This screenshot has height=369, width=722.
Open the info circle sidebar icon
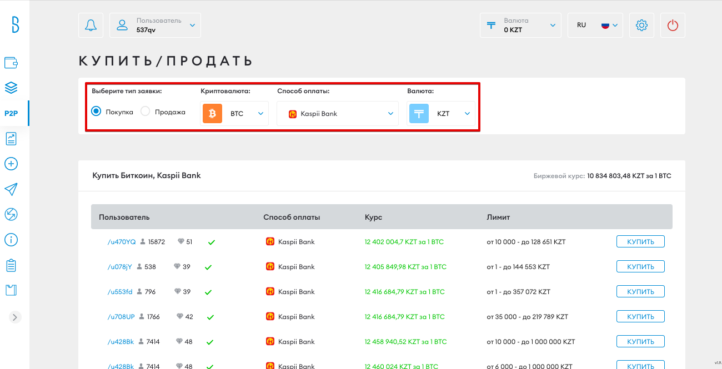point(11,240)
